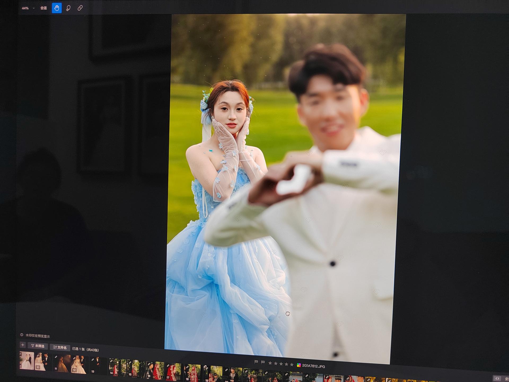Set the reject flag on the photo
Viewport: 509px width, 382px height.
pyautogui.click(x=263, y=362)
